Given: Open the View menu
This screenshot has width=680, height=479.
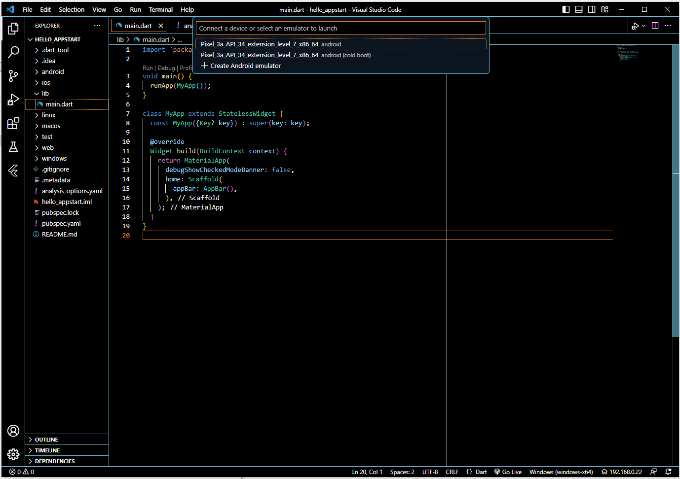Looking at the screenshot, I should (x=99, y=9).
